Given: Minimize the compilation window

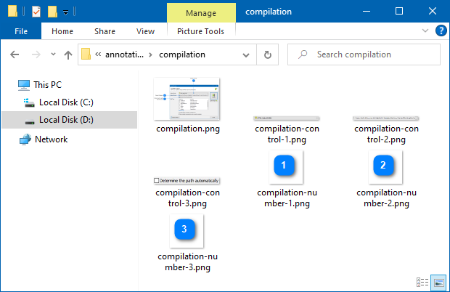Looking at the screenshot, I should pyautogui.click(x=367, y=12).
